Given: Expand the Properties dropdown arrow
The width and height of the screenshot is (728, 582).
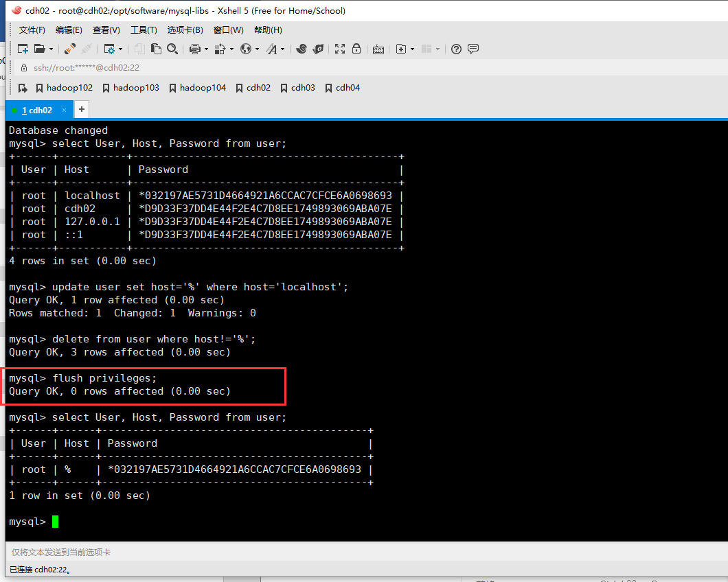Looking at the screenshot, I should (121, 49).
